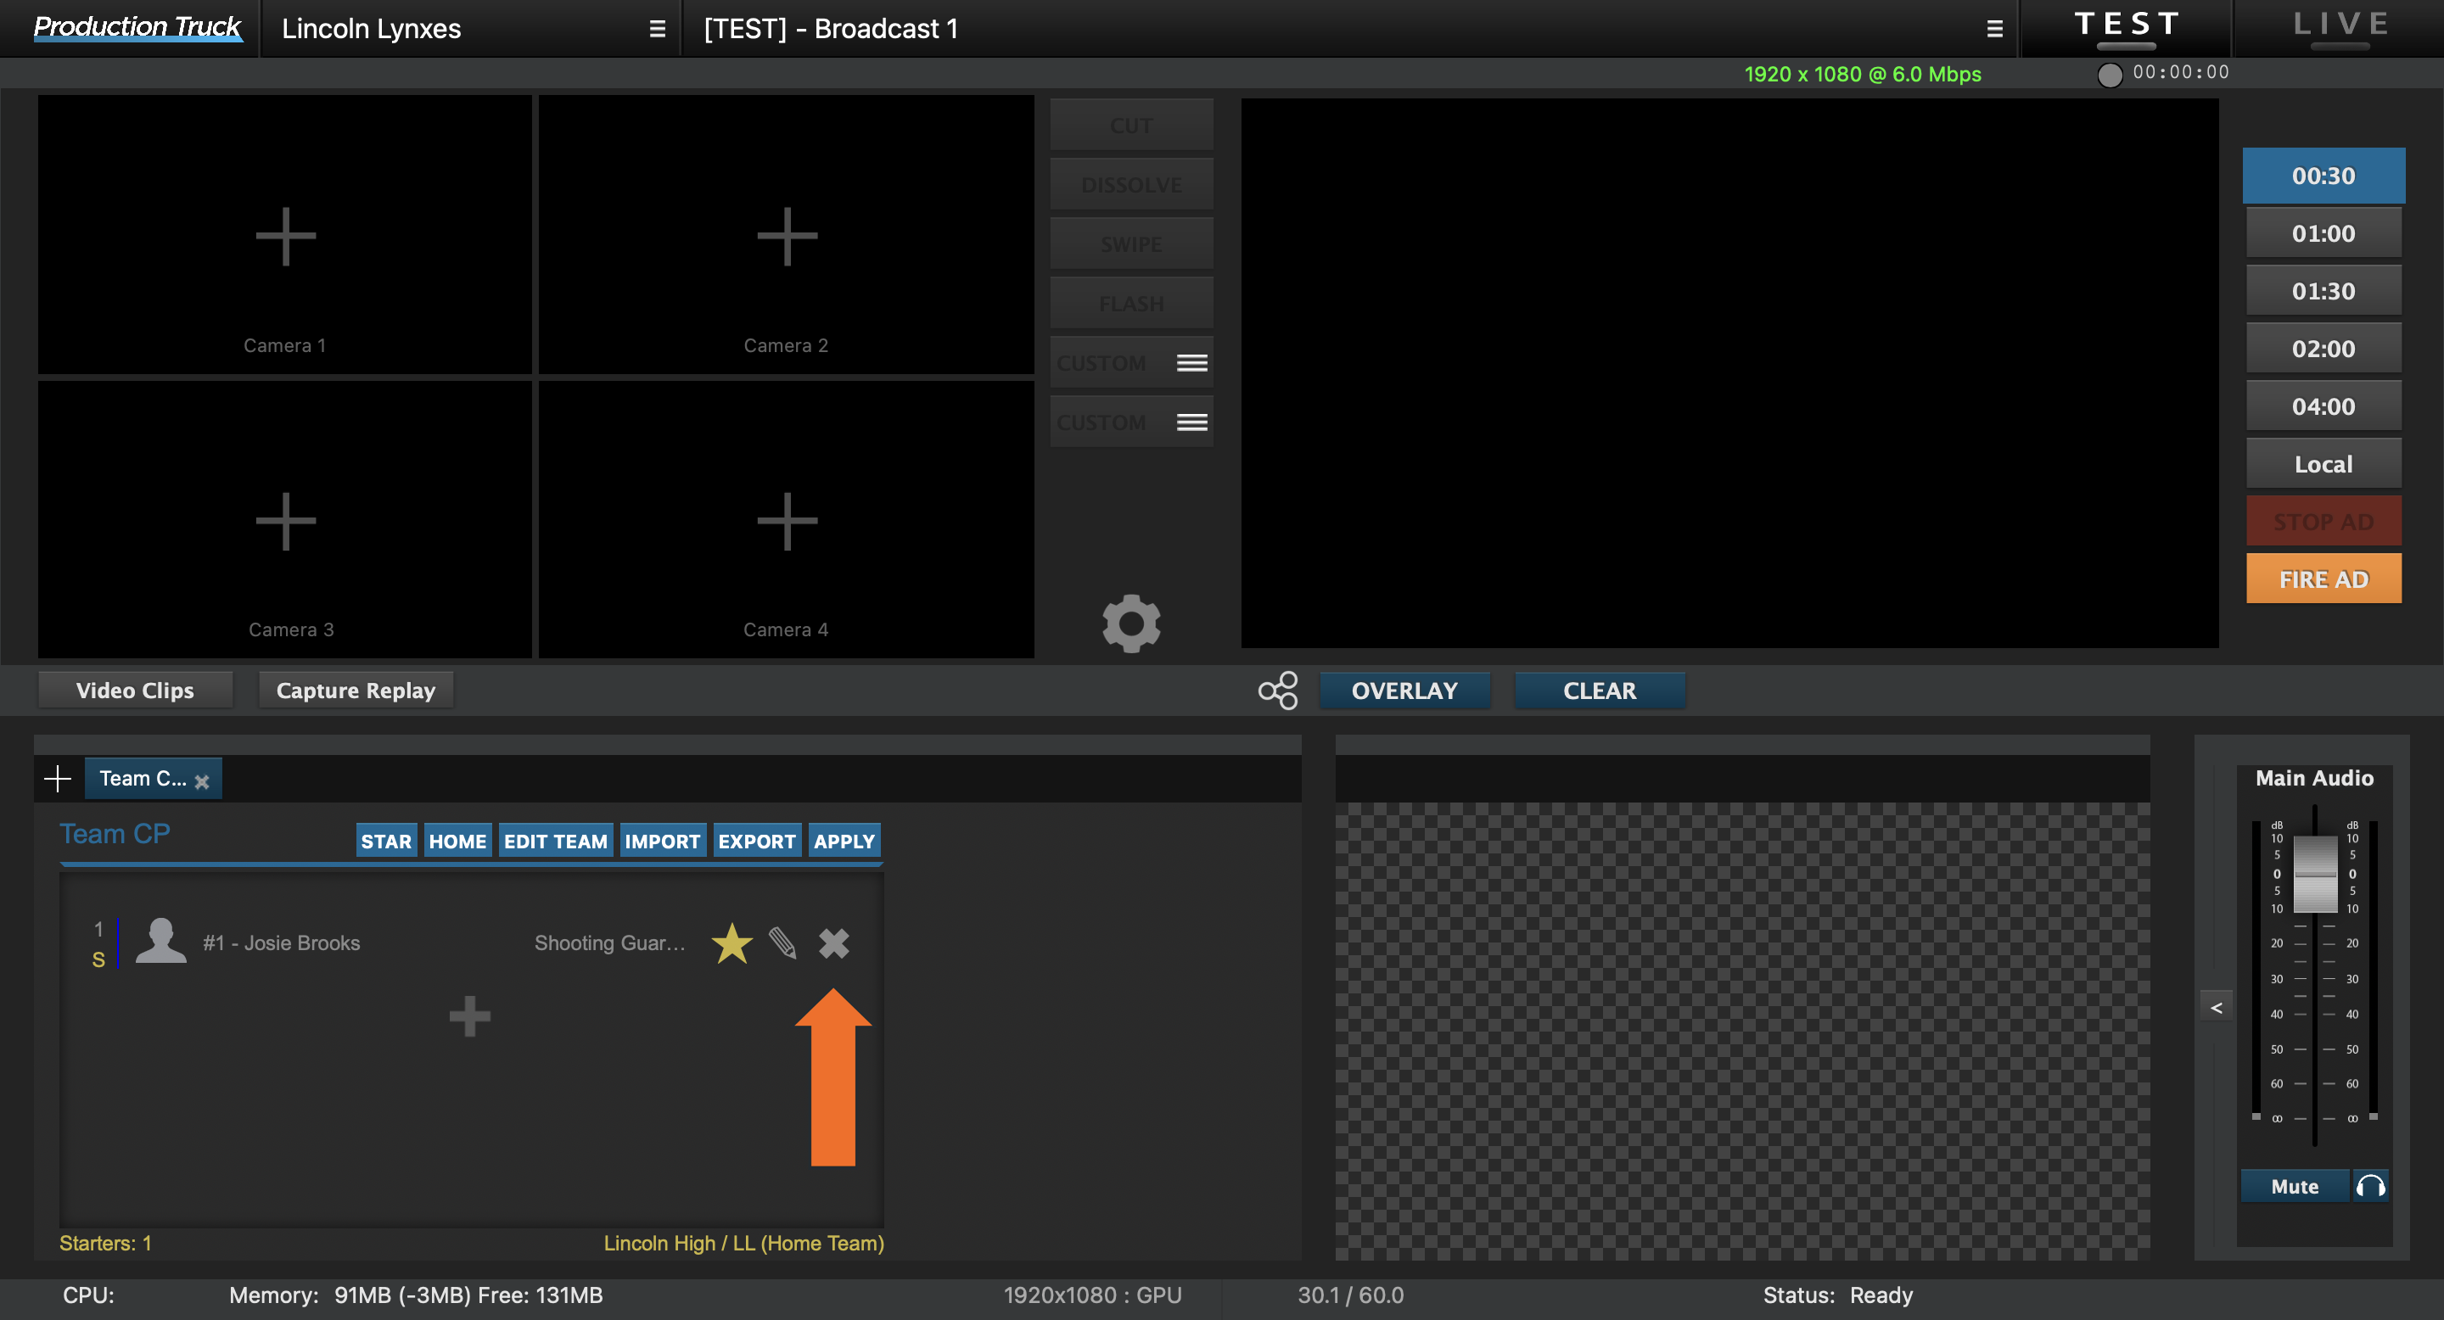Screen dimensions: 2444x1320
Task: Open Josie Brooks player avatar
Action: (161, 941)
